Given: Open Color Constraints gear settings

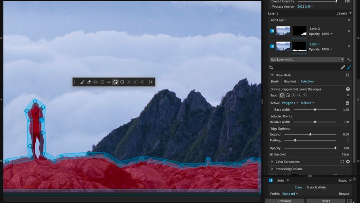Looking at the screenshot, I should pos(348,162).
